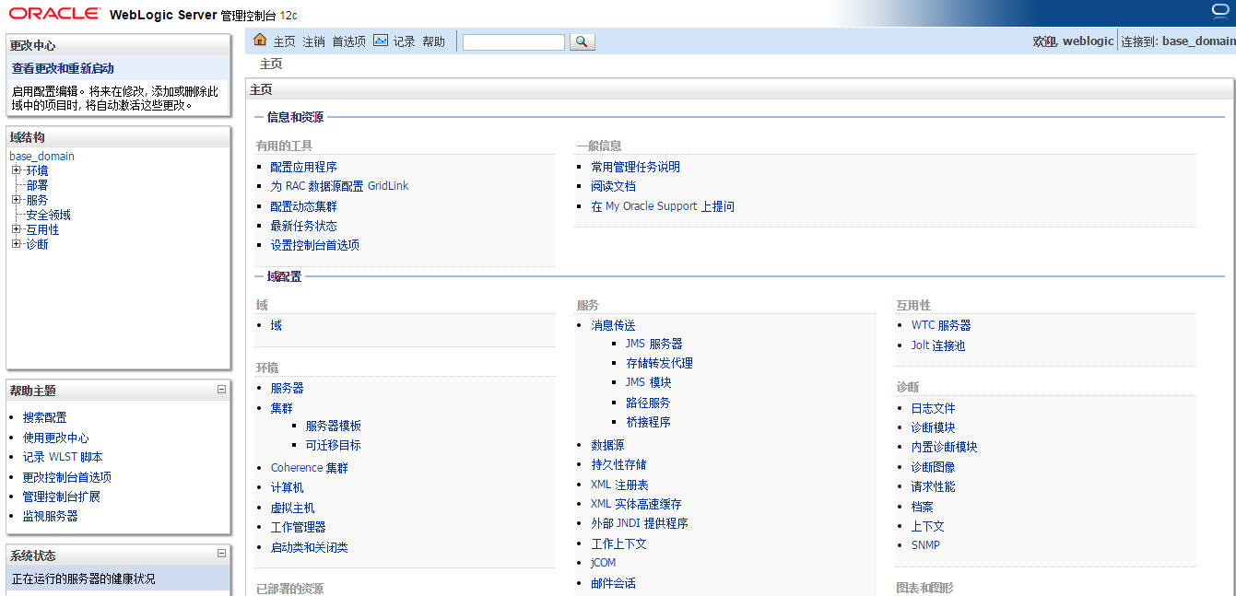Screen dimensions: 1236x596
Task: Open the 域 link under 域配置
Action: (276, 325)
